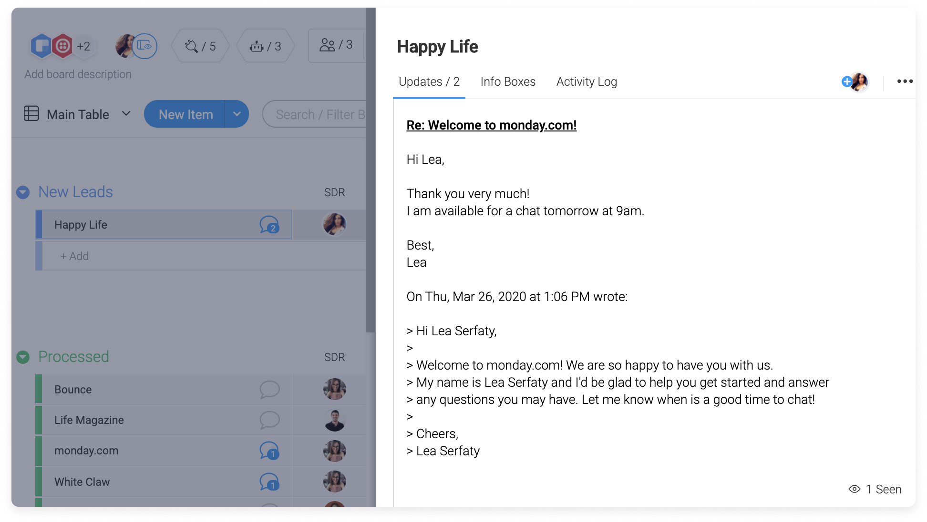This screenshot has height=522, width=927.
Task: Open New Item dropdown arrow
Action: [x=237, y=114]
